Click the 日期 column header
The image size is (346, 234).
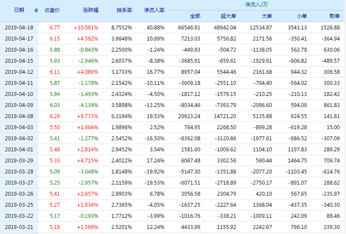19,10
